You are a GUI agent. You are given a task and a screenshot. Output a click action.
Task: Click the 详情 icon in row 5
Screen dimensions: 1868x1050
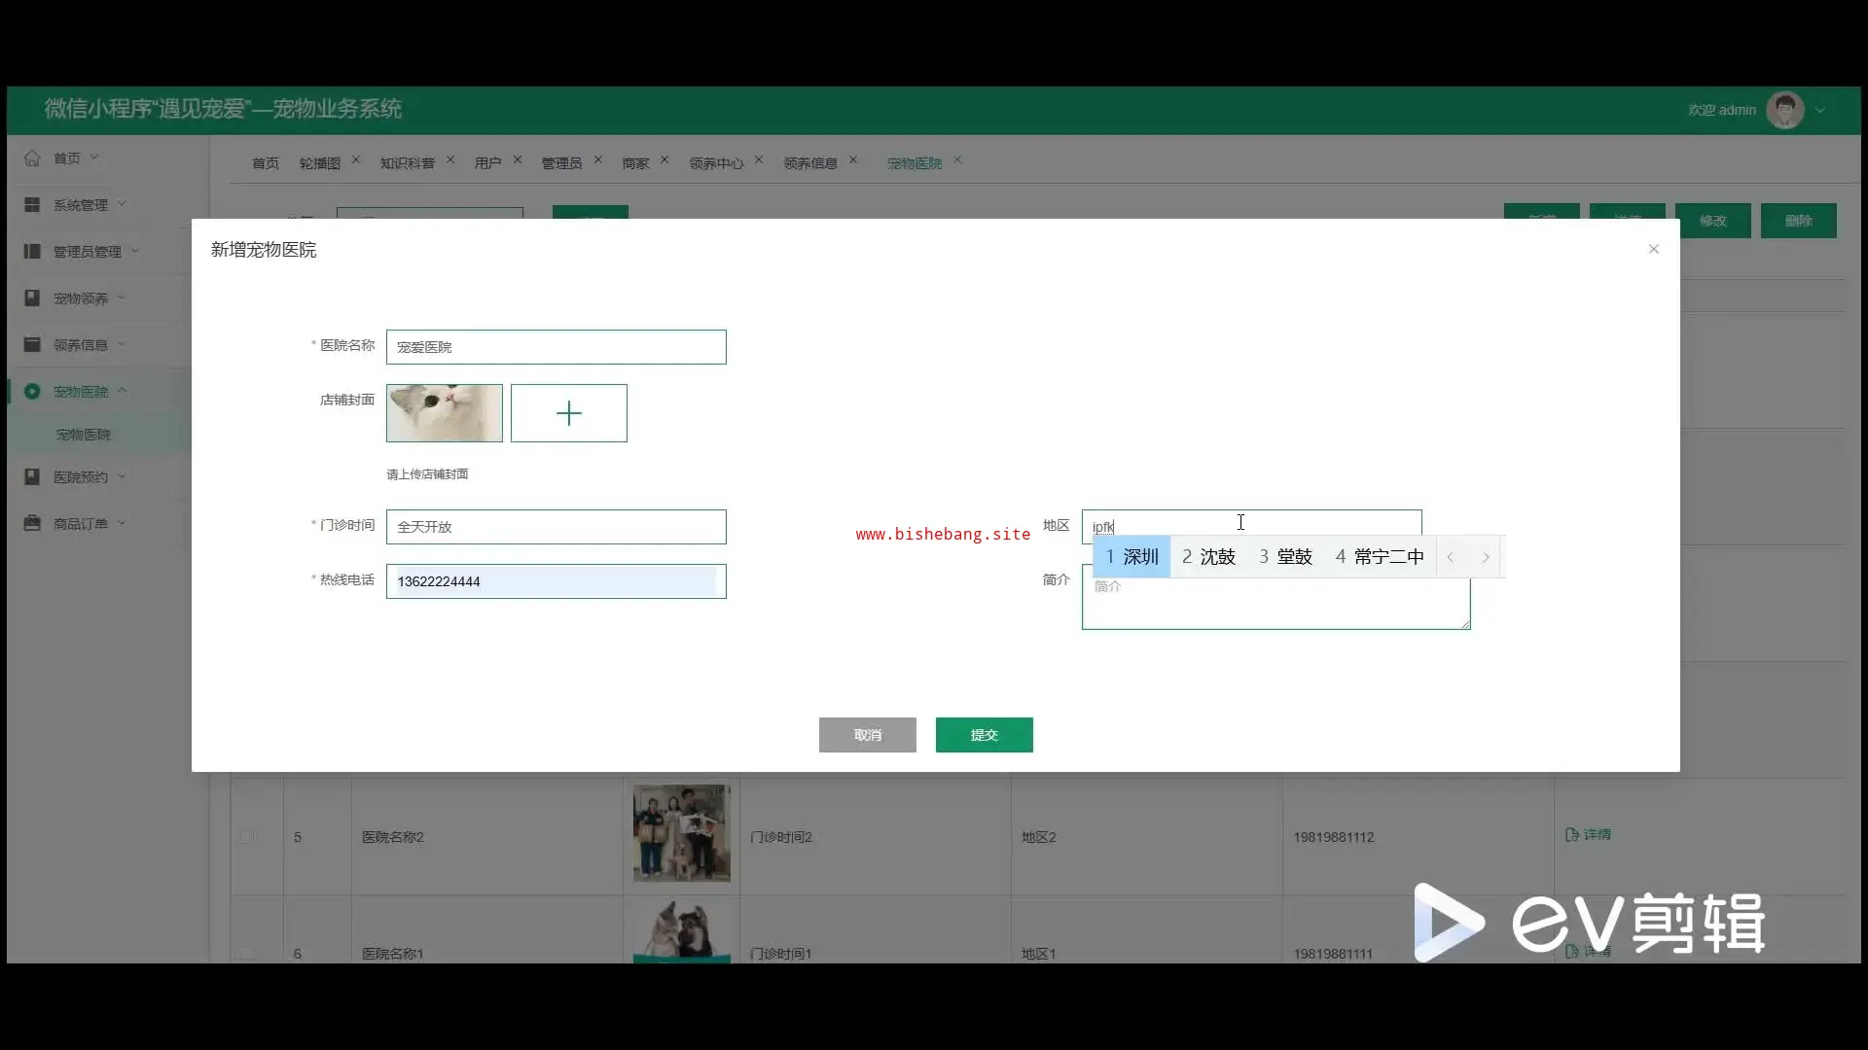pos(1571,834)
